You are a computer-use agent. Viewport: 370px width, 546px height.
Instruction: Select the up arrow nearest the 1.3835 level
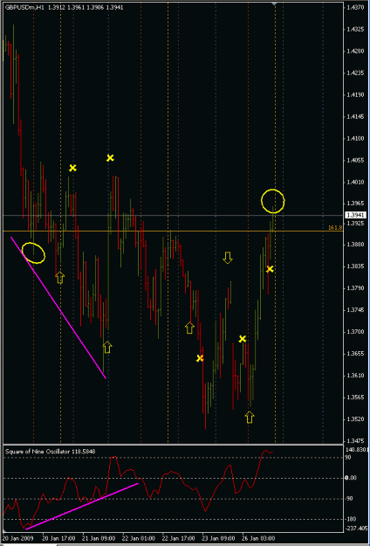60,278
